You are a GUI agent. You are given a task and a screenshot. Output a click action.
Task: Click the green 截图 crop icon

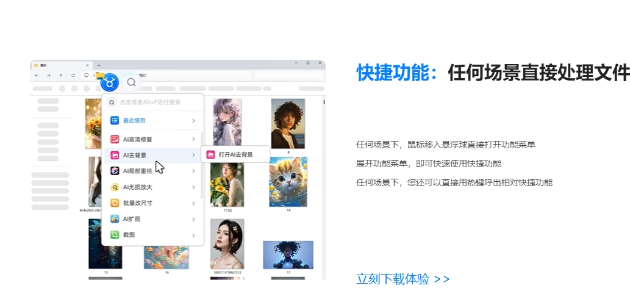pyautogui.click(x=115, y=235)
